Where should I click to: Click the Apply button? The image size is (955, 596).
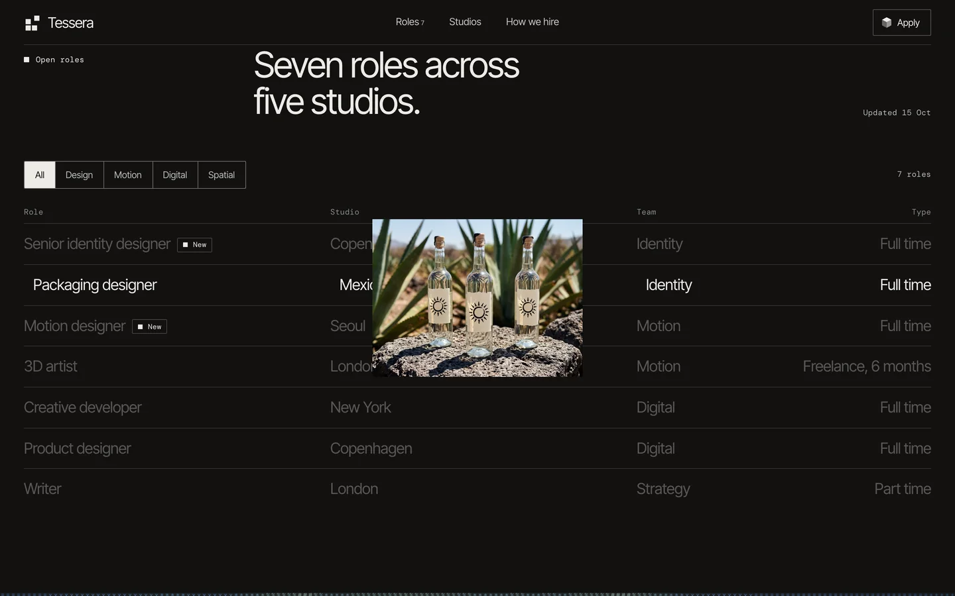(901, 23)
